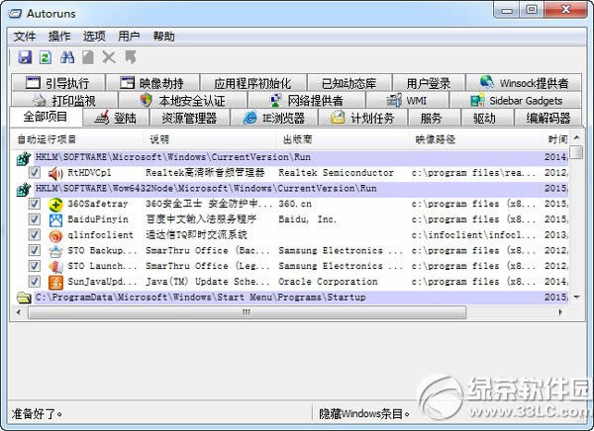Switch to the 本地安全认证 tab

pos(182,101)
